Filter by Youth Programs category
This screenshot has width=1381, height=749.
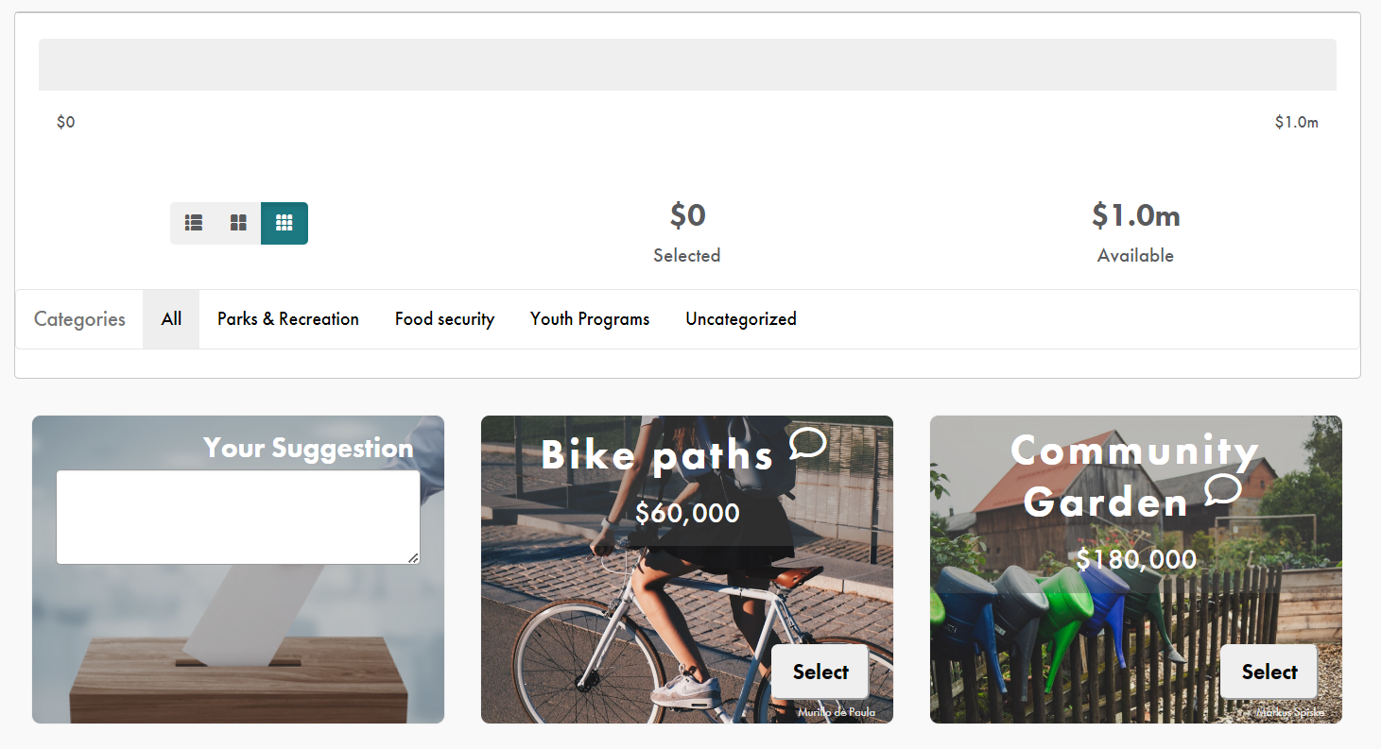pyautogui.click(x=590, y=319)
